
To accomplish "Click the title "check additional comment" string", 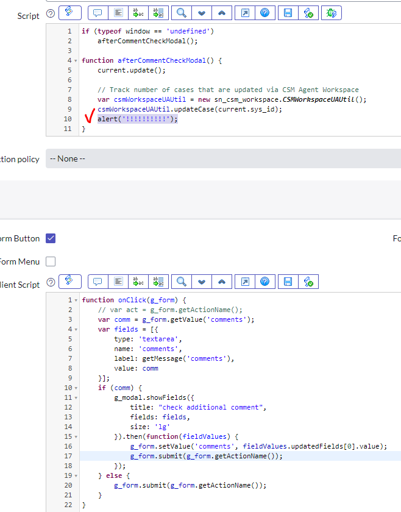I will (211, 407).
